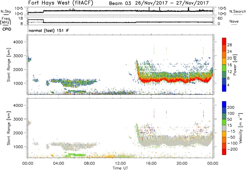Click the '12:00' time tick label
Screen dimensions: 246x170
(120, 164)
